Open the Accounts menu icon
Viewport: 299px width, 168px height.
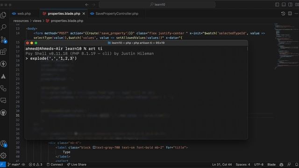[3, 144]
